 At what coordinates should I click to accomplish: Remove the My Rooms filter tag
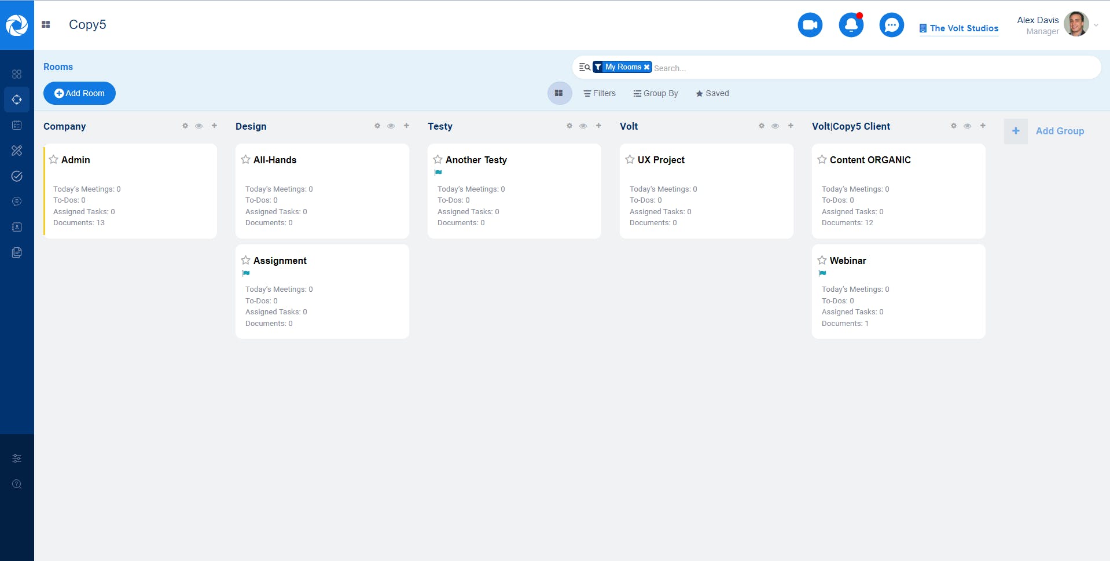coord(646,67)
